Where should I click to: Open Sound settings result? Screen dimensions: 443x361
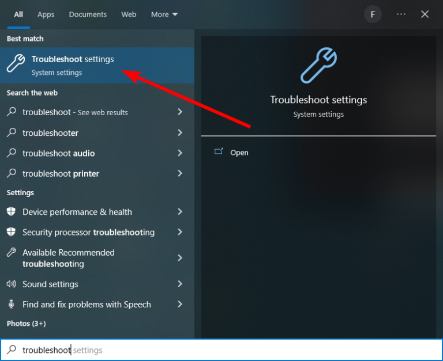pos(97,284)
